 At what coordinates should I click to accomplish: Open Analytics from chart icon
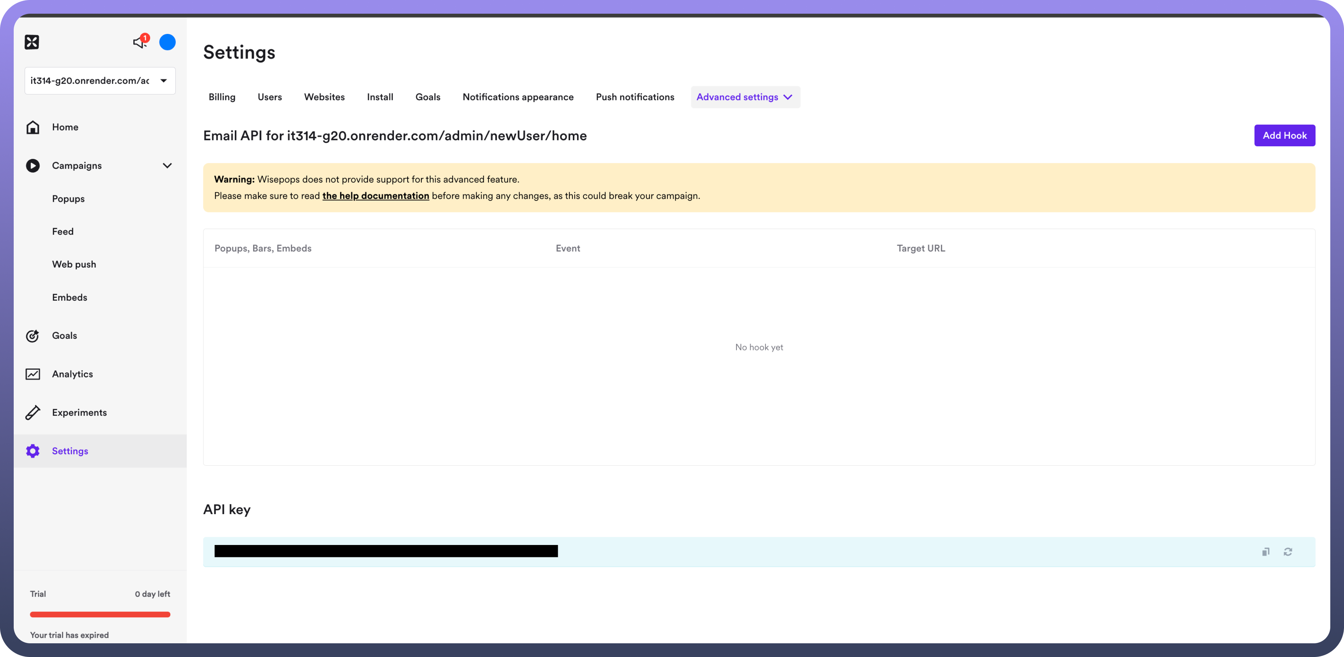coord(33,374)
